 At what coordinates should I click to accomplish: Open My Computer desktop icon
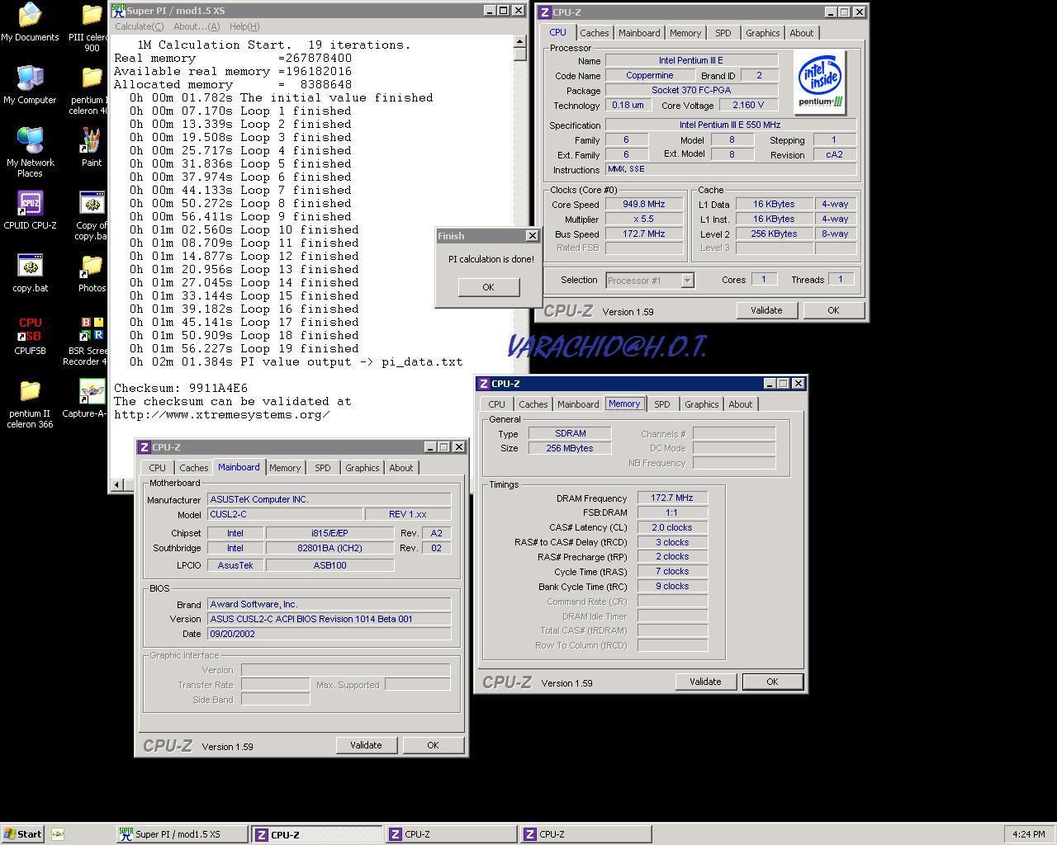tap(30, 84)
